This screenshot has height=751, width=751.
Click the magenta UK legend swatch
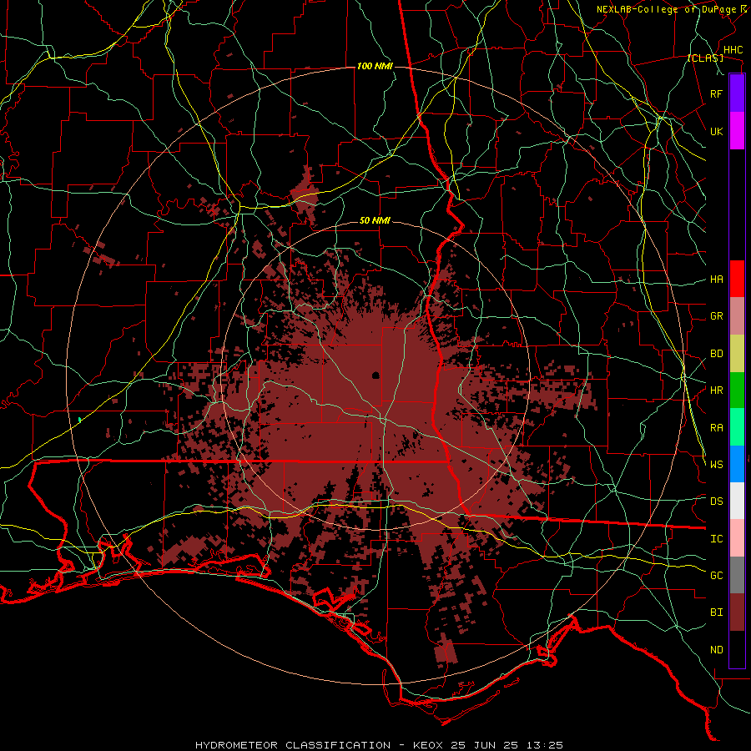[x=737, y=131]
